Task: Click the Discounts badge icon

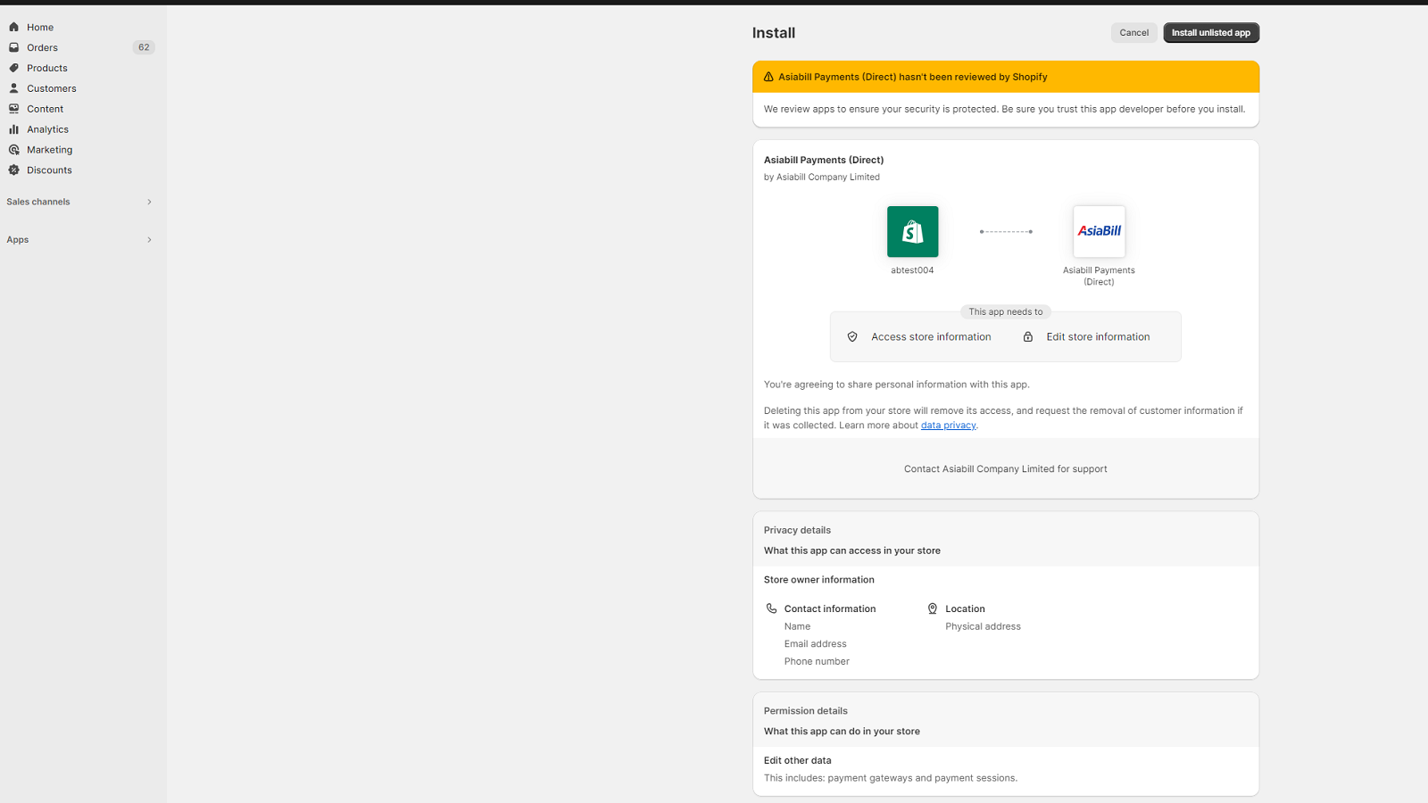Action: coord(13,170)
